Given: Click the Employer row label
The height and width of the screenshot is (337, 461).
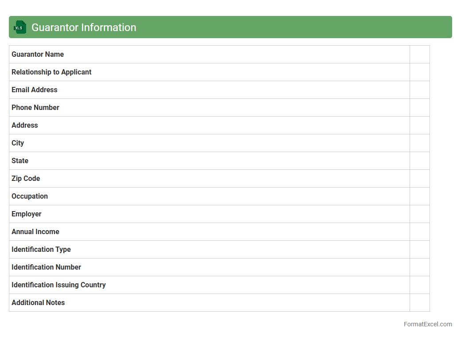Looking at the screenshot, I should (x=27, y=214).
